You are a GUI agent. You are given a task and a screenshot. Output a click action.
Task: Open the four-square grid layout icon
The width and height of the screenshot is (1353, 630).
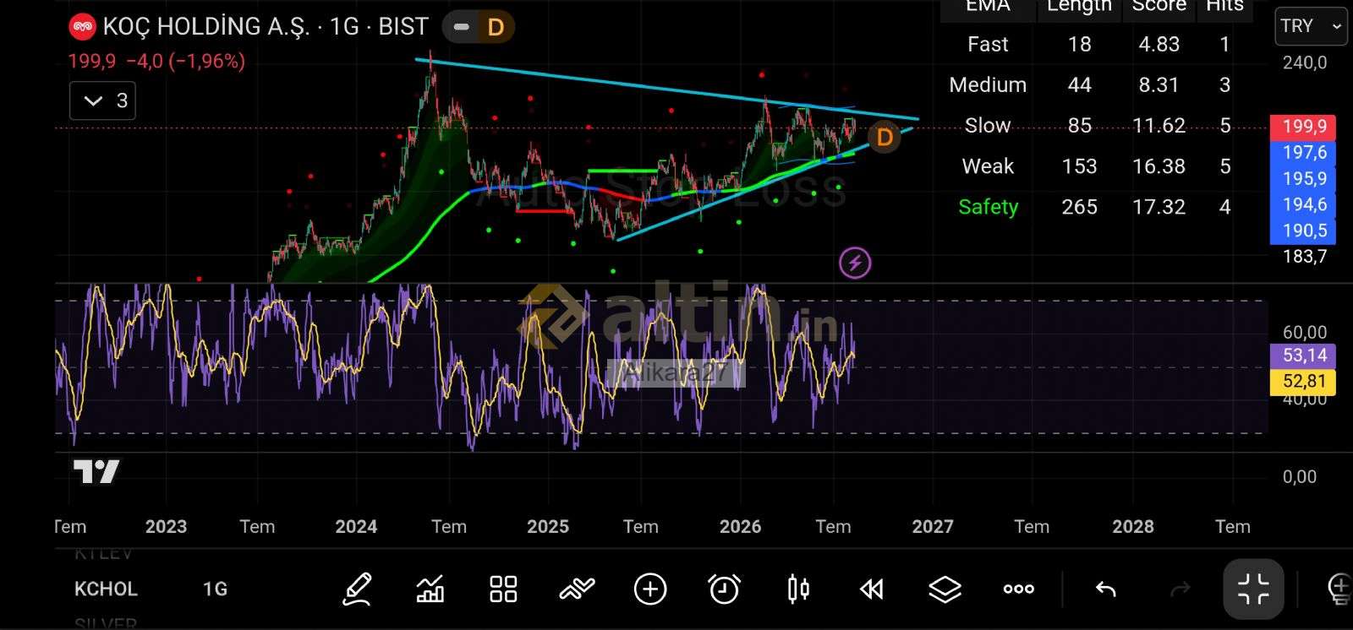503,589
